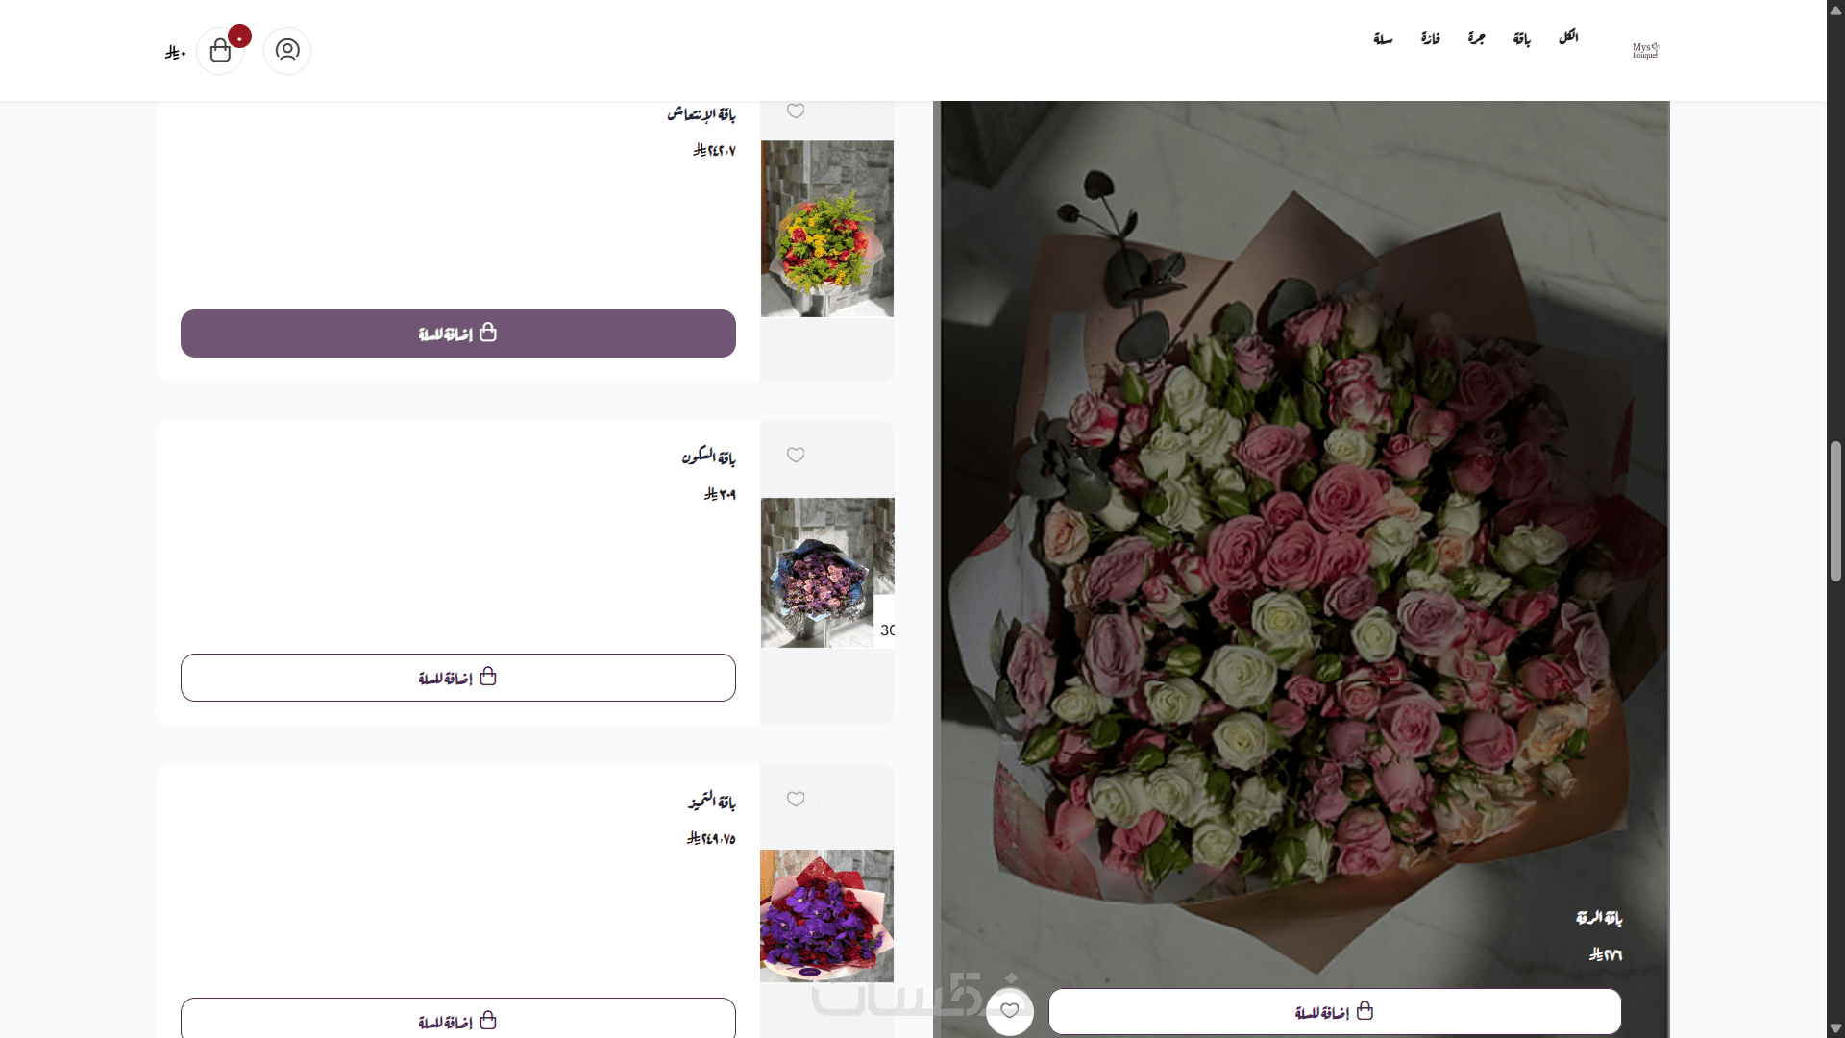
Task: Switch to the فازة category
Action: click(x=1430, y=38)
